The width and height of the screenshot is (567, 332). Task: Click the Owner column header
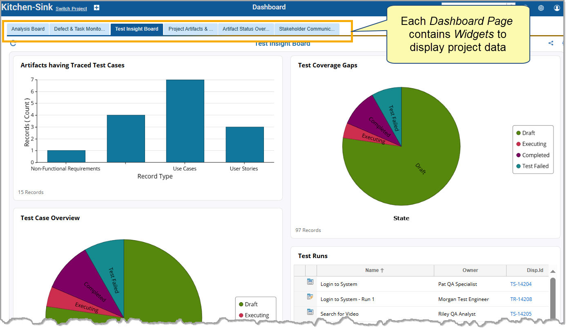point(470,270)
